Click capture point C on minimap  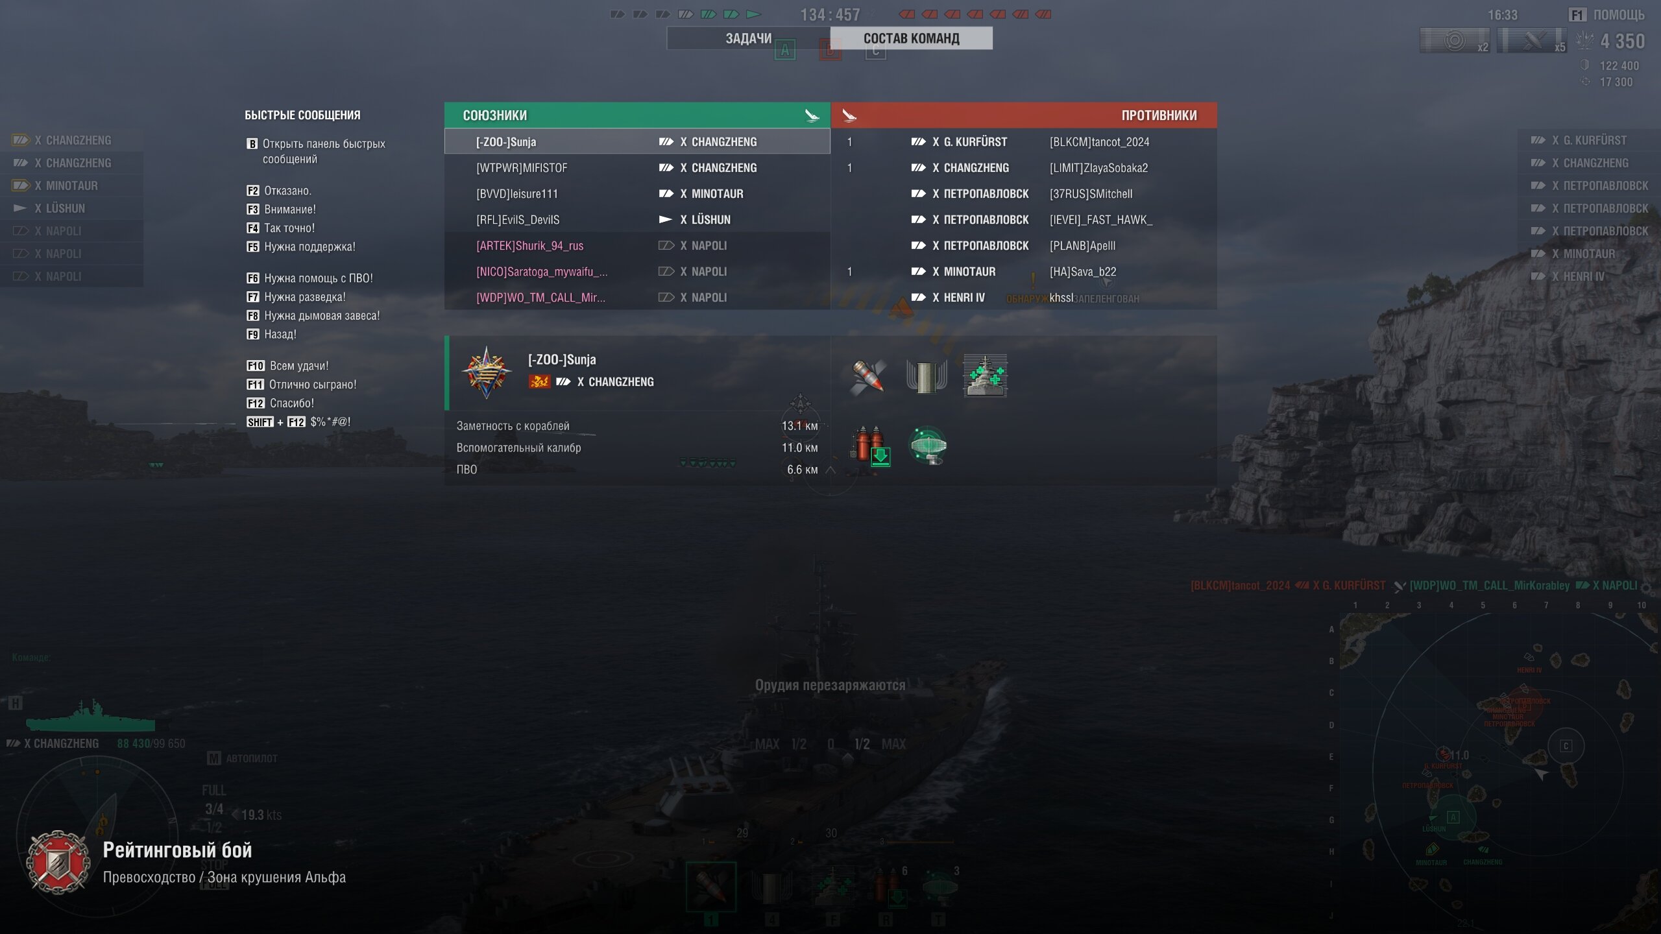tap(1566, 746)
